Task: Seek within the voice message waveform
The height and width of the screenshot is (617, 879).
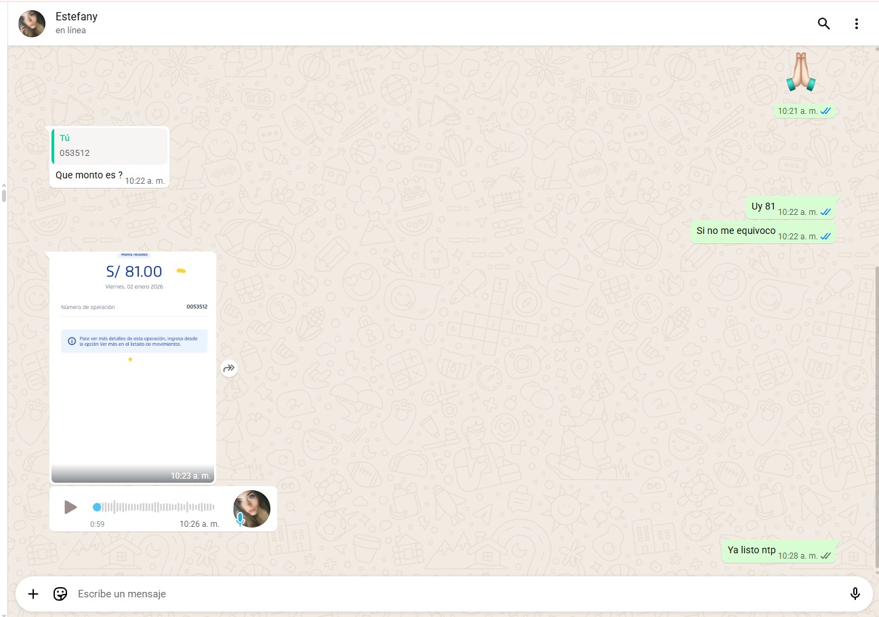Action: (x=156, y=507)
